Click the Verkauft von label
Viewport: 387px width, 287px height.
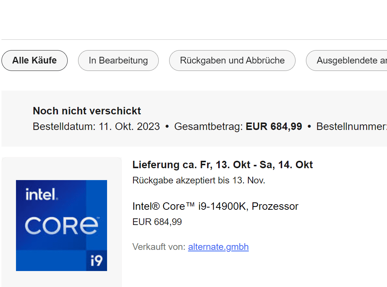point(159,247)
